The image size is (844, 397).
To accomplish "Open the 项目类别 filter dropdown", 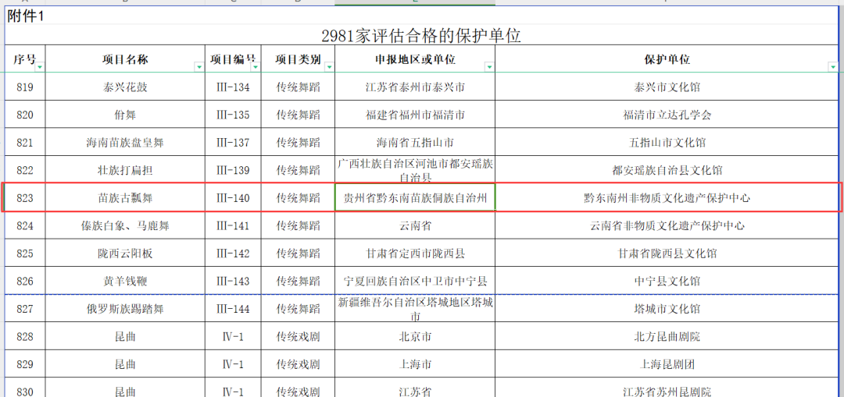I will click(x=329, y=67).
